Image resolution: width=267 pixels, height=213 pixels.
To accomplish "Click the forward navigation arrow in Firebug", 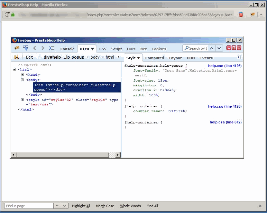I will pos(42,48).
